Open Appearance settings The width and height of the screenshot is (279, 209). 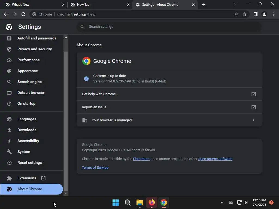[28, 71]
